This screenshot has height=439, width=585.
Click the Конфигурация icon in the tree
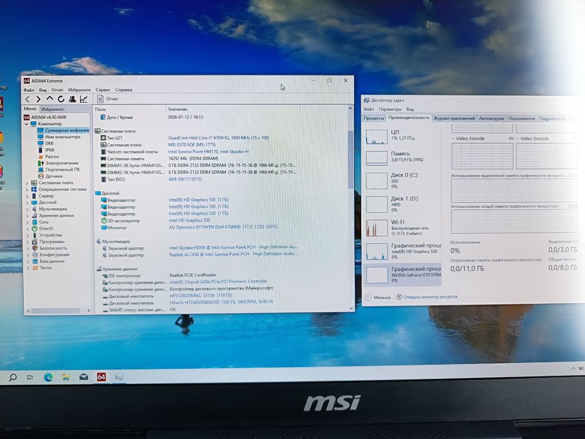(34, 255)
